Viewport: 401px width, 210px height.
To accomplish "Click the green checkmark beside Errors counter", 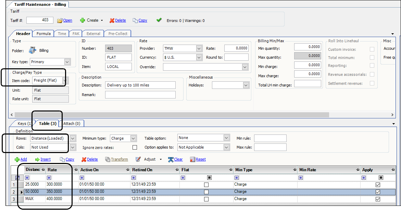I will pos(159,20).
